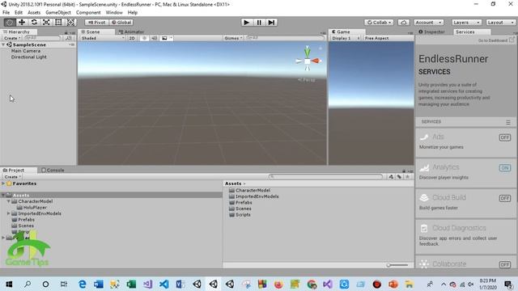Click Go to Dashboard link
This screenshot has width=518, height=291.
496,40
